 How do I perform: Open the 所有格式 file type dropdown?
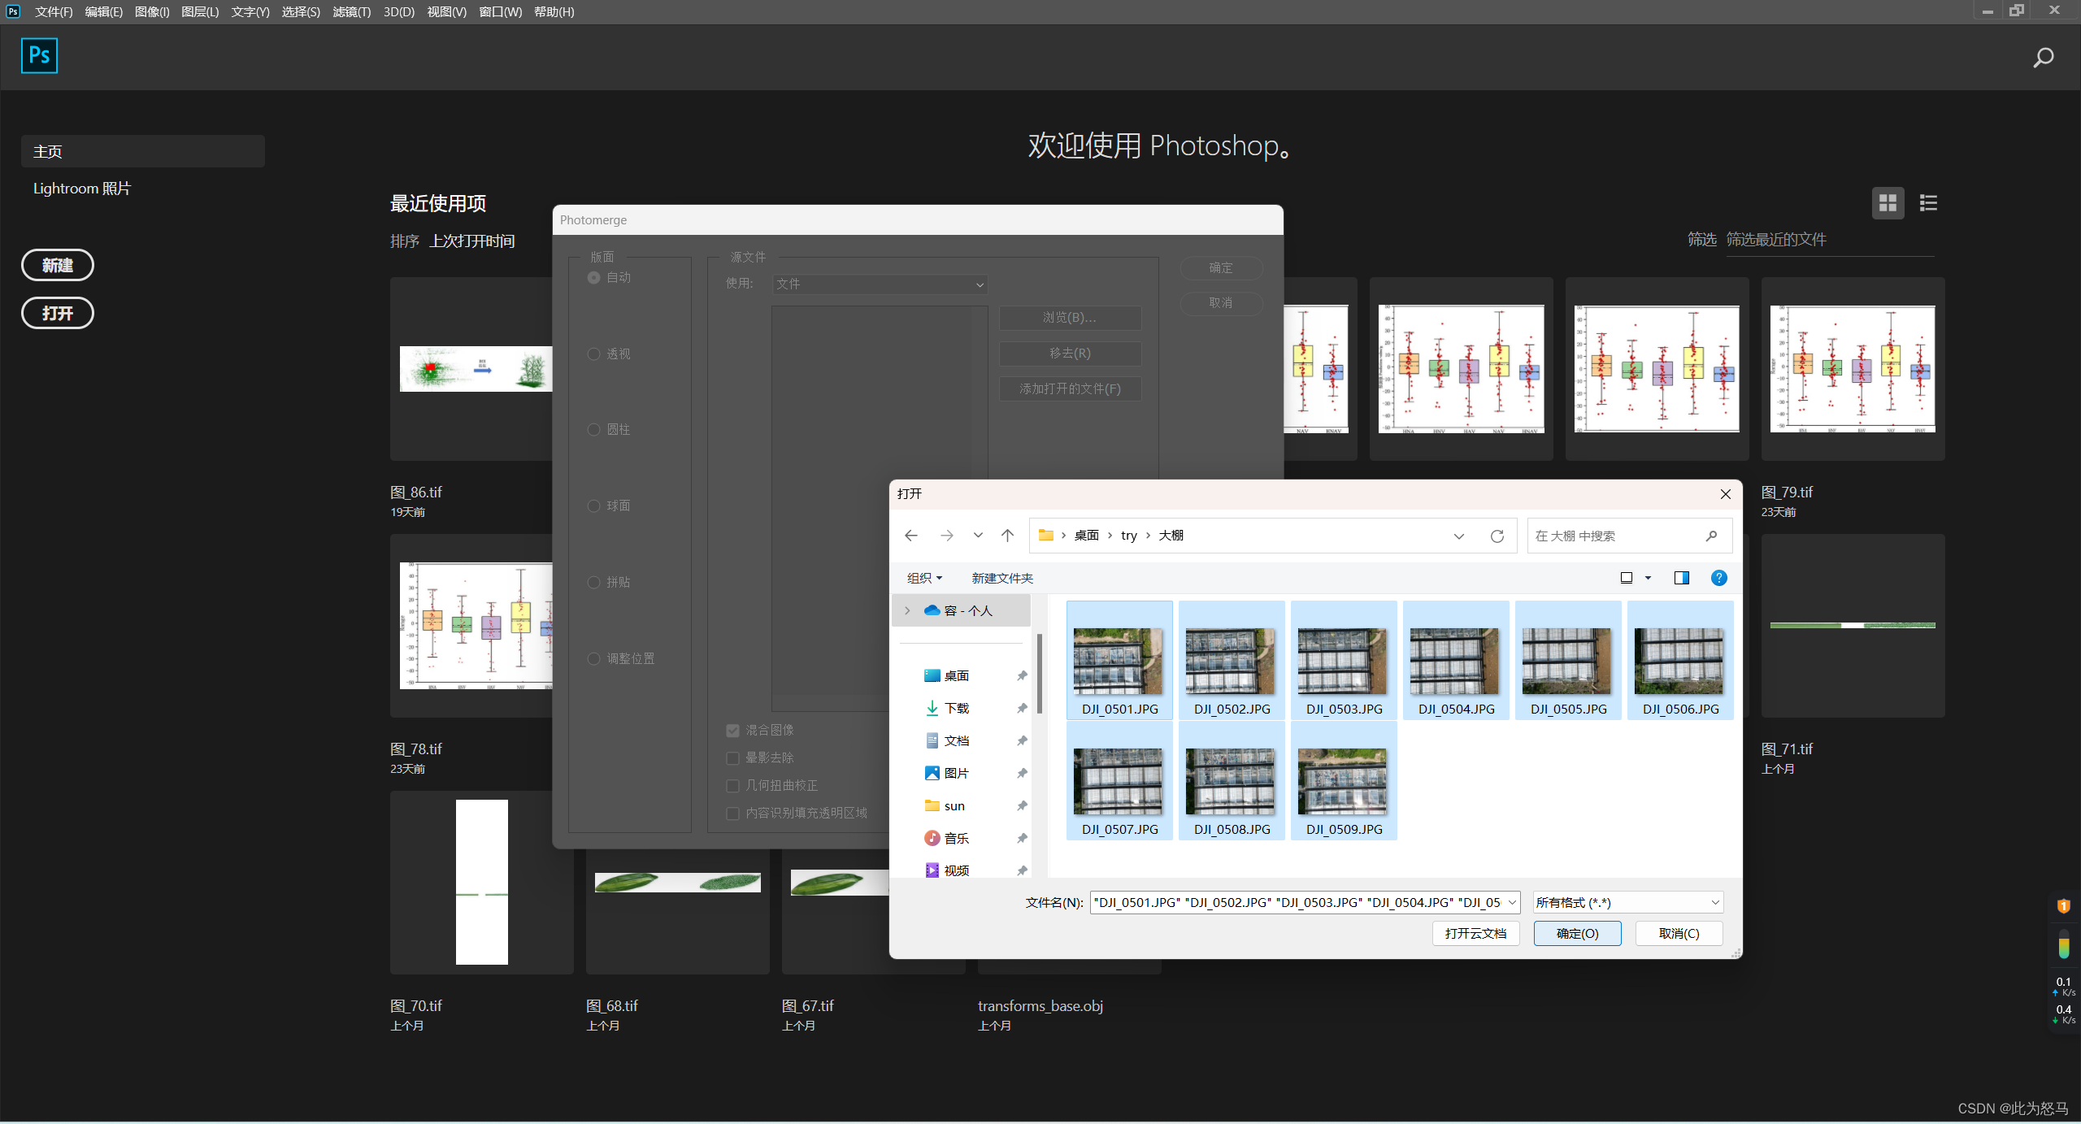[x=1627, y=902]
